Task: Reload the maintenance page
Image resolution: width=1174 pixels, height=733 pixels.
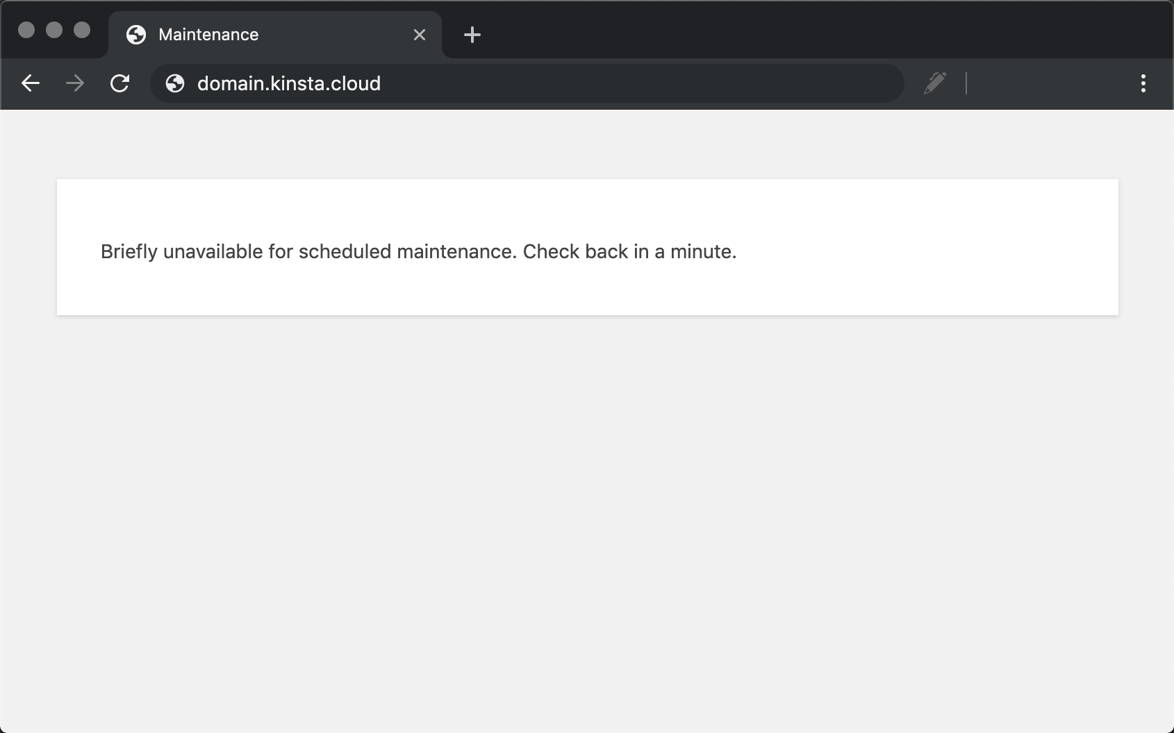Action: pyautogui.click(x=119, y=83)
